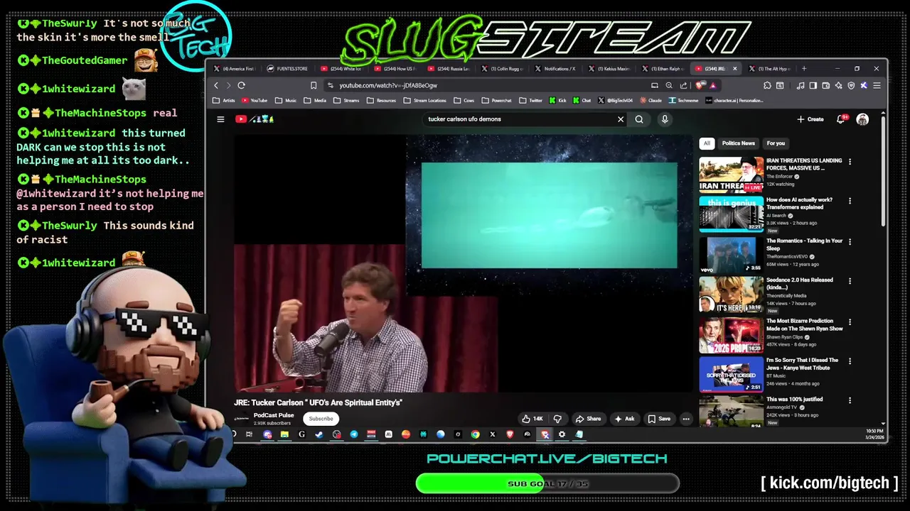Open YouTube notifications bell
Screen dimensions: 910x511
[841, 119]
